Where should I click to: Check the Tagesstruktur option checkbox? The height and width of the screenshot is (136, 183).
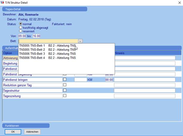coord(65,90)
